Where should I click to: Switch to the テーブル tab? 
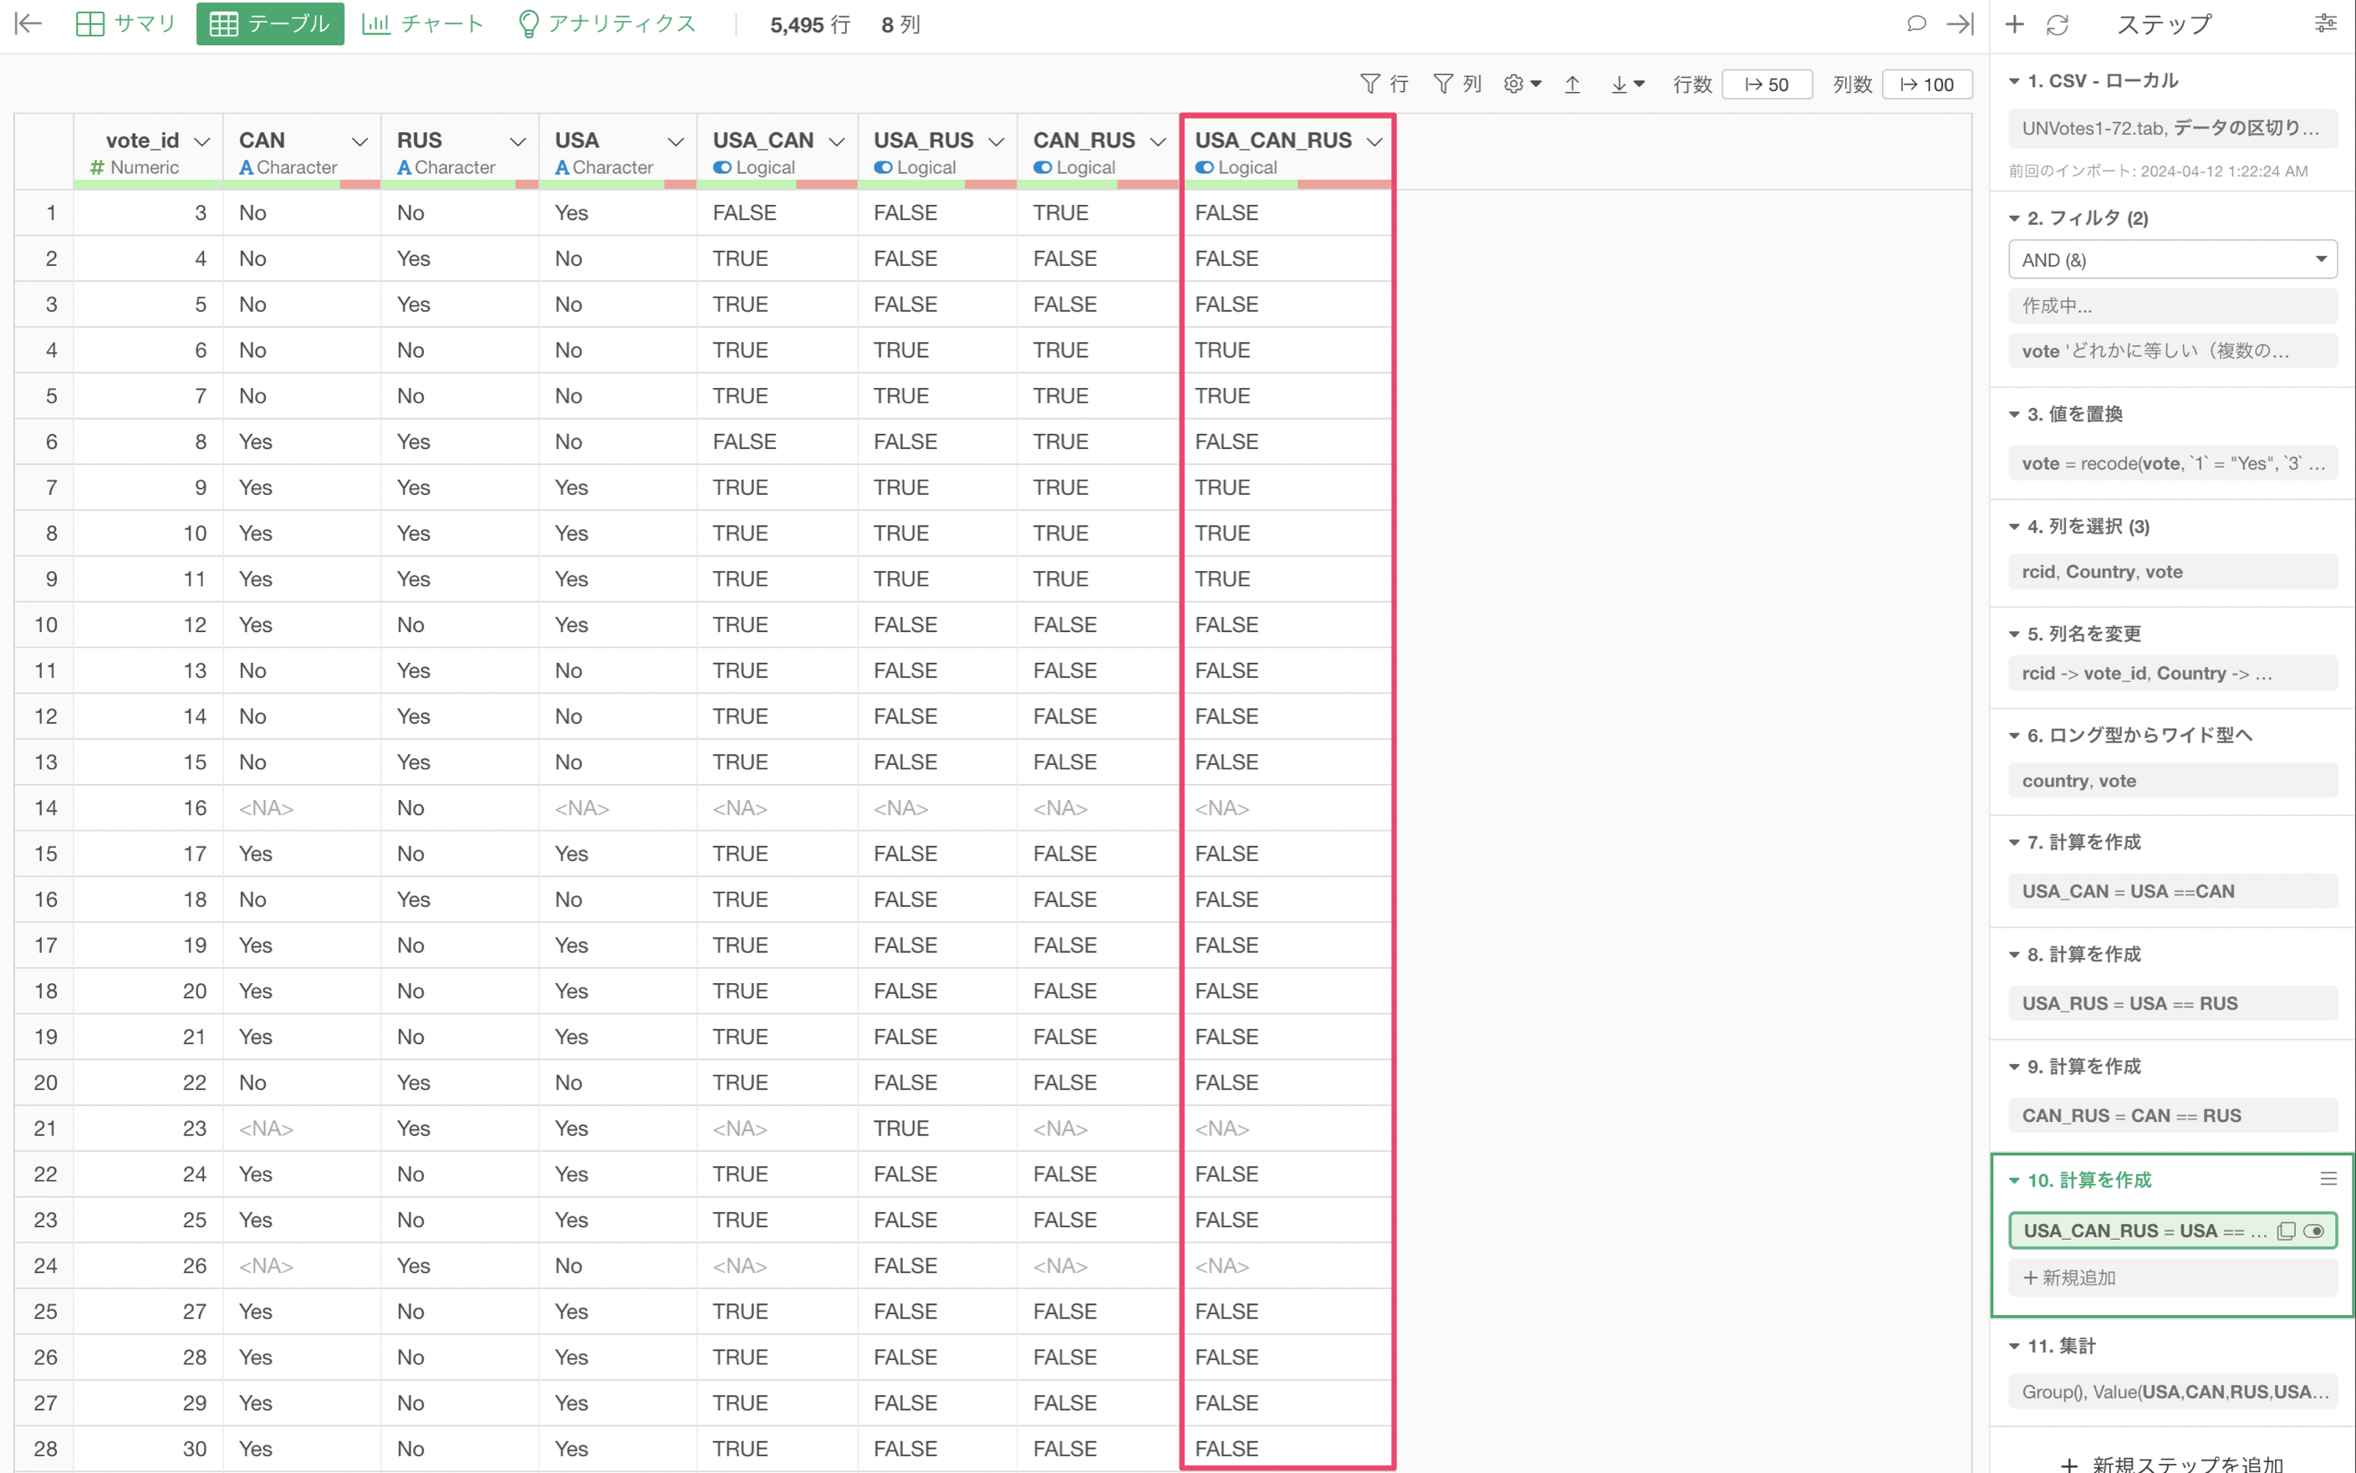pos(270,23)
